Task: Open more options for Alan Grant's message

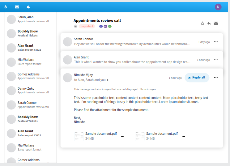Action: pyautogui.click(x=216, y=60)
